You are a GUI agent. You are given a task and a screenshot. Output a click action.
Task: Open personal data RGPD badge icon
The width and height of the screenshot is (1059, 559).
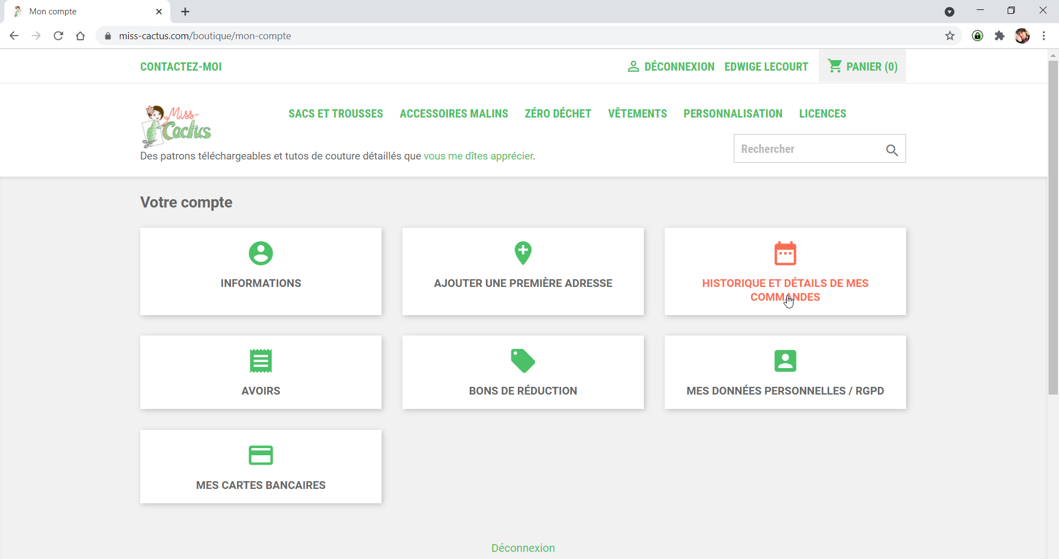[785, 361]
